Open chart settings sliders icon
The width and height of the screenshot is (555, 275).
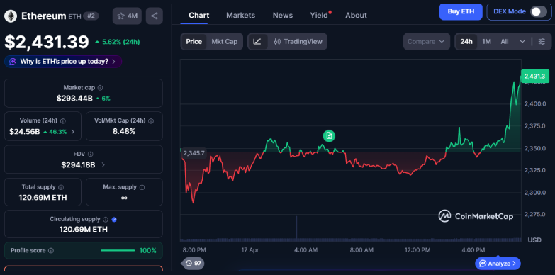click(542, 41)
